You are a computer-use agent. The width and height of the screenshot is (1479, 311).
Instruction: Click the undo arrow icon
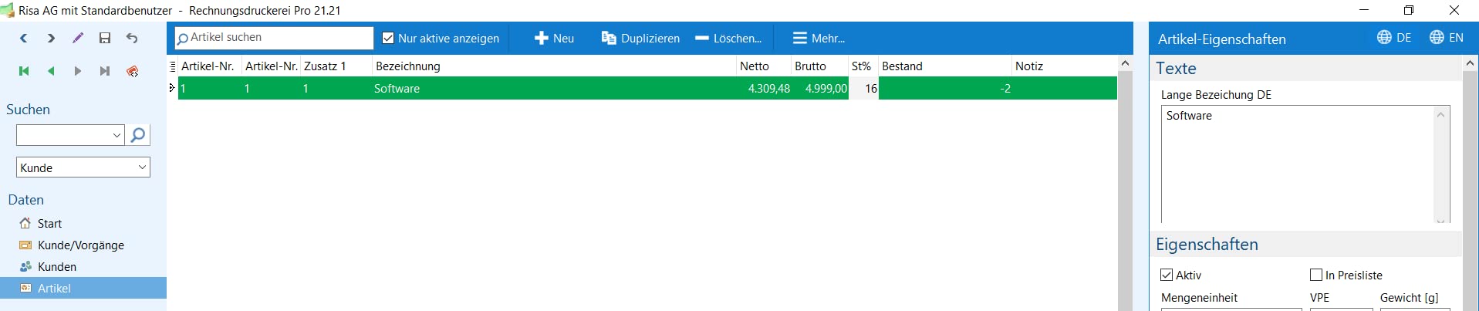132,38
